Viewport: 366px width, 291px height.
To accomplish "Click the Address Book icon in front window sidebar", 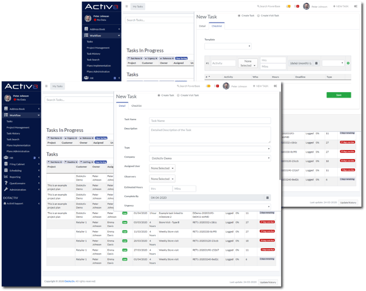I will coord(6,109).
